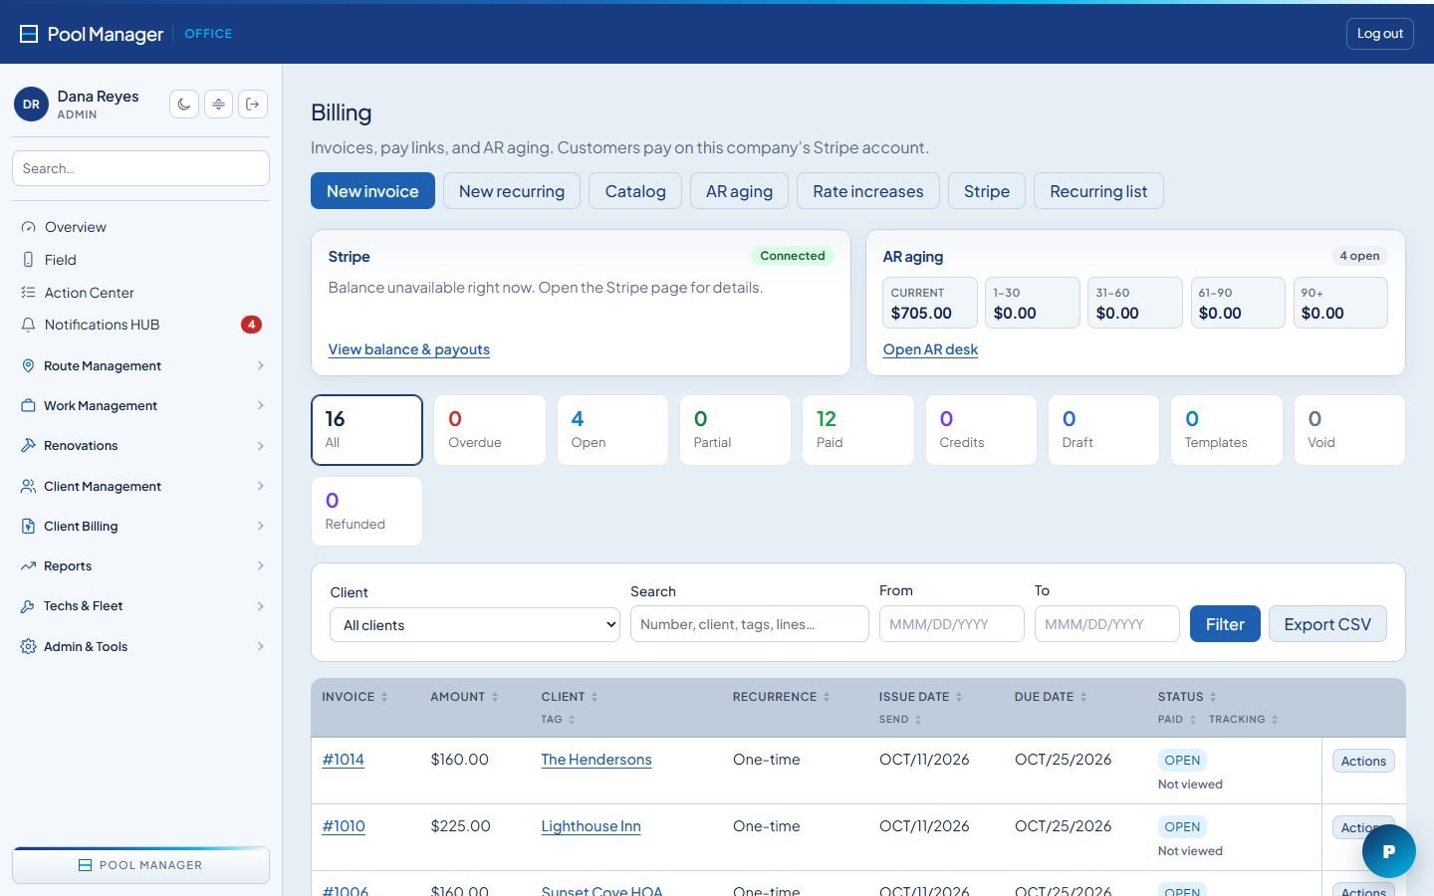Open Stripe page button
This screenshot has height=896, width=1434.
coord(987,191)
